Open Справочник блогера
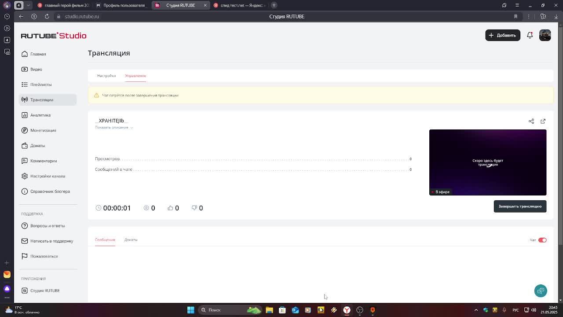 point(48,191)
